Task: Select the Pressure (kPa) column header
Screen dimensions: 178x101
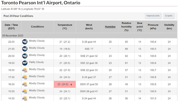Action: pyautogui.click(x=153, y=27)
